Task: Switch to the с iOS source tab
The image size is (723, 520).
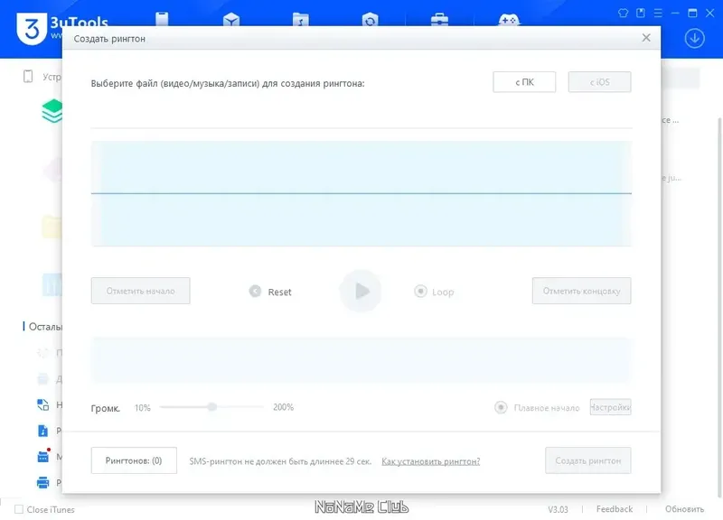Action: [599, 81]
